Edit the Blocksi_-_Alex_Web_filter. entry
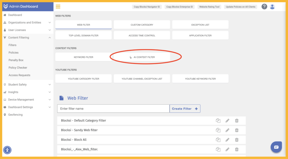The image size is (288, 159). (227, 149)
